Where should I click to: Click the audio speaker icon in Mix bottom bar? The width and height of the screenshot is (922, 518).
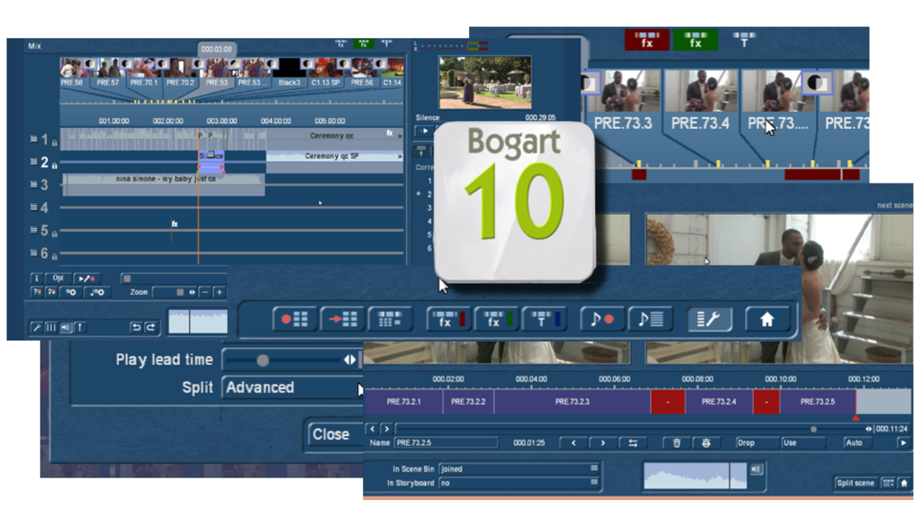66,327
